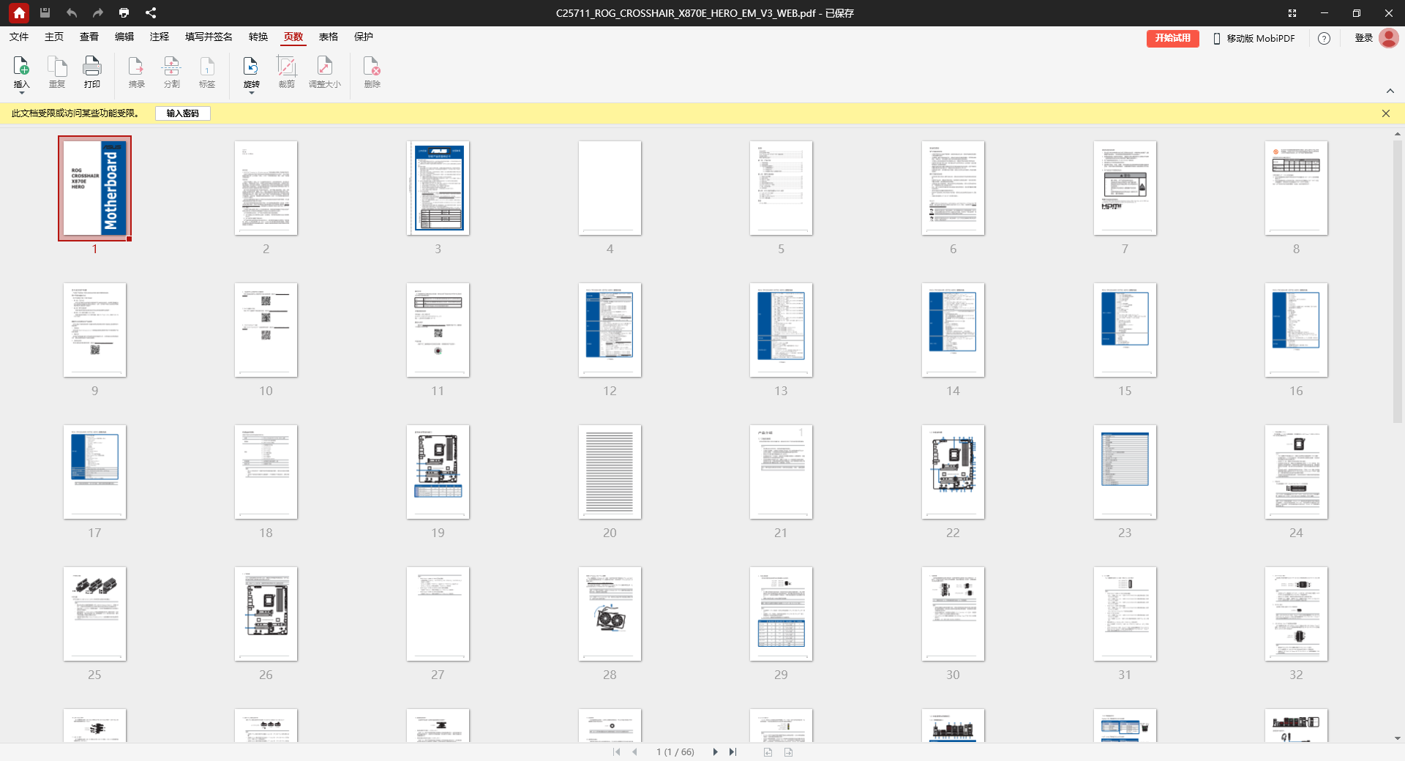
Task: Jump to the first page arrow
Action: [x=617, y=752]
